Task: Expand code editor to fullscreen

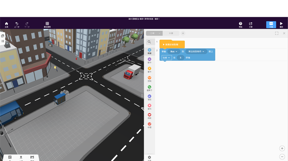Action: pos(276,33)
